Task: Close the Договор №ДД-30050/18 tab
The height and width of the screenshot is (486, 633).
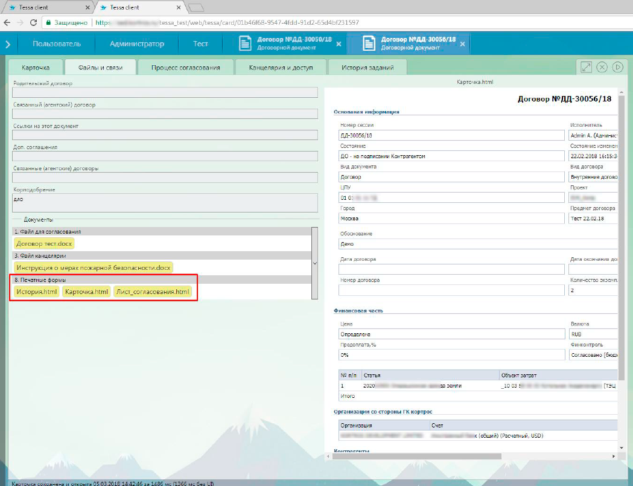Action: click(339, 44)
